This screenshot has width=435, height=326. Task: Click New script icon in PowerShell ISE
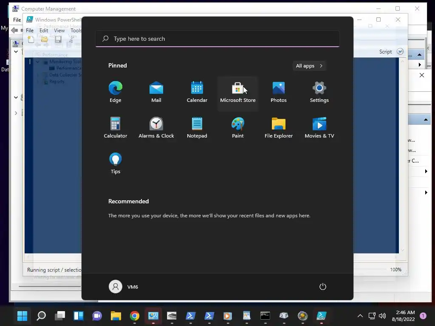[31, 39]
